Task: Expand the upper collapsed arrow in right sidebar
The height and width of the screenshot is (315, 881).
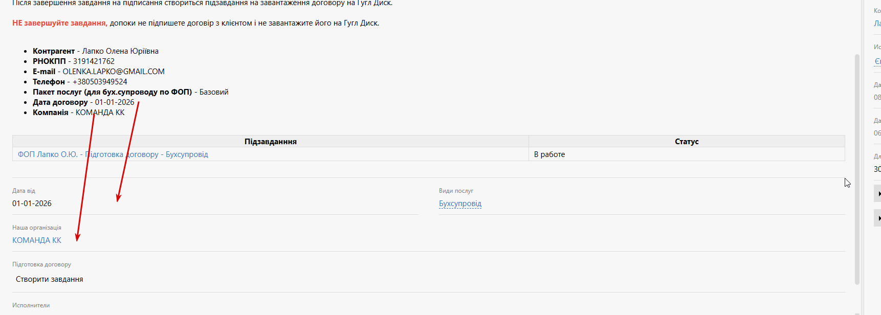Action: pos(878,194)
